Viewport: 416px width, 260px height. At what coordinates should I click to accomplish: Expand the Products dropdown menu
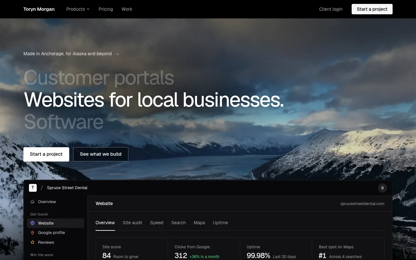click(x=78, y=9)
